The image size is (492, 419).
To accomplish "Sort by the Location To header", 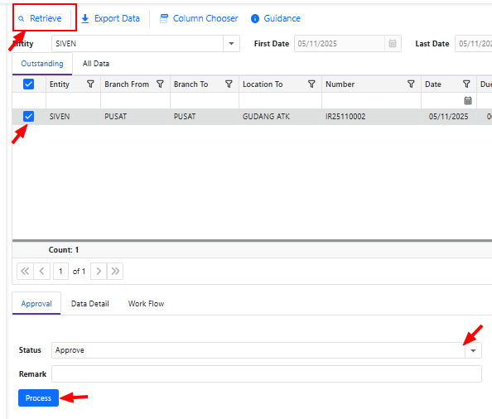I will click(x=263, y=84).
